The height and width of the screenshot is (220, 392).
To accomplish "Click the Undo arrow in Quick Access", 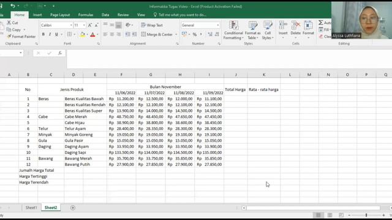I will [12, 5].
